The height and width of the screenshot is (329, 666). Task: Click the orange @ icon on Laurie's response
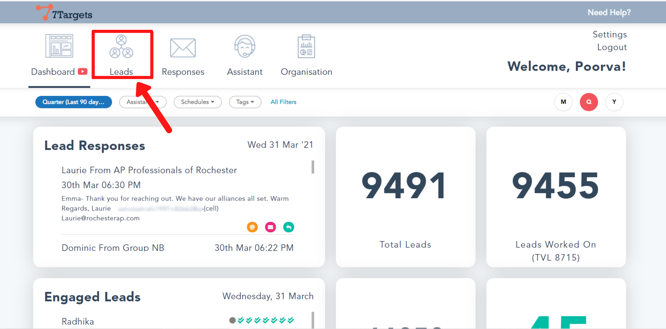[x=252, y=227]
